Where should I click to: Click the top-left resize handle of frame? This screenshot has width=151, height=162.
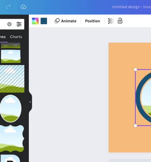[x=135, y=70]
